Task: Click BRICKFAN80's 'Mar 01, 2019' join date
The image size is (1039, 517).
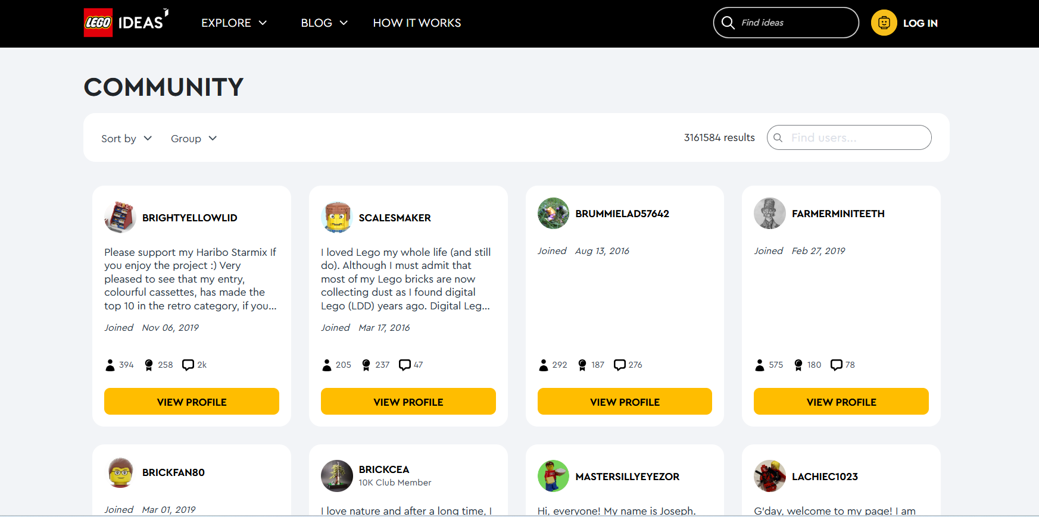Action: coord(169,510)
